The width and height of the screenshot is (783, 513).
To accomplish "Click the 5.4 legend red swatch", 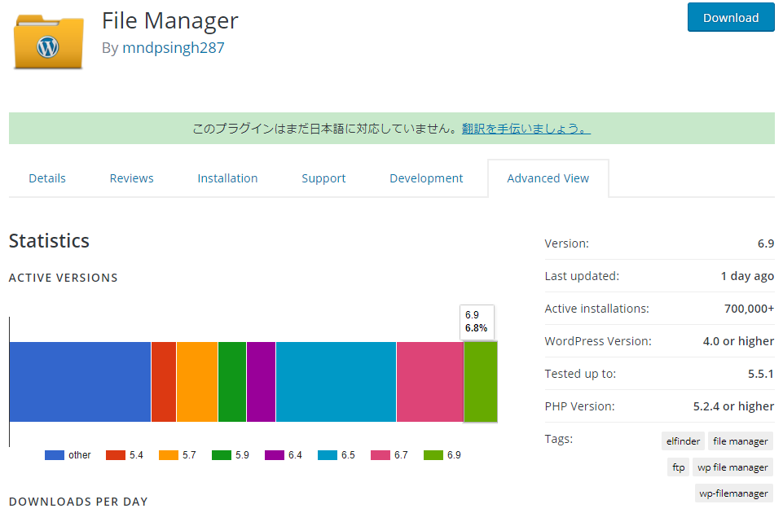I will coord(116,455).
